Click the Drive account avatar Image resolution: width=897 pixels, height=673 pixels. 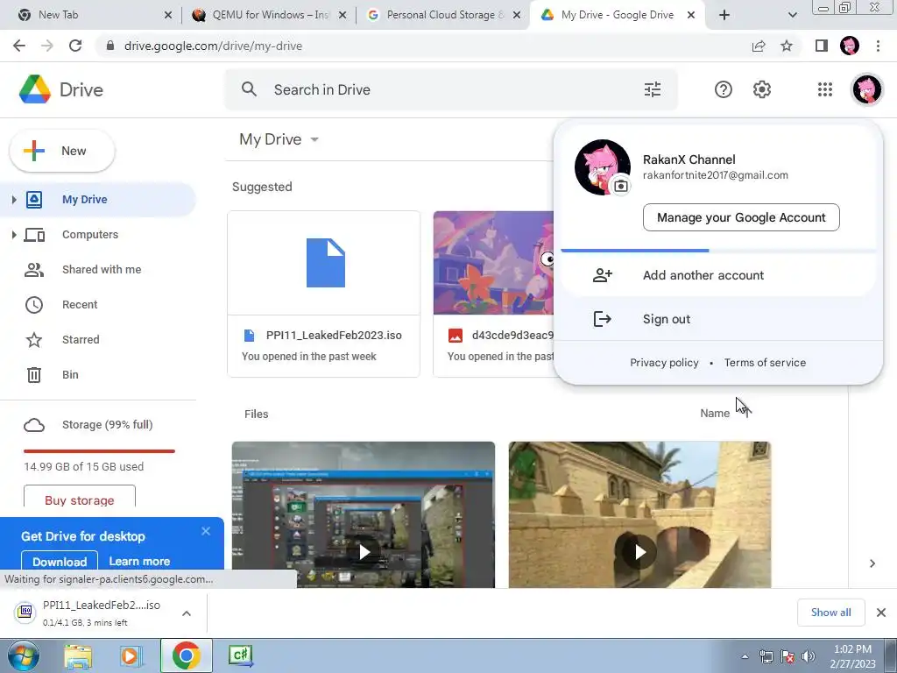click(867, 89)
